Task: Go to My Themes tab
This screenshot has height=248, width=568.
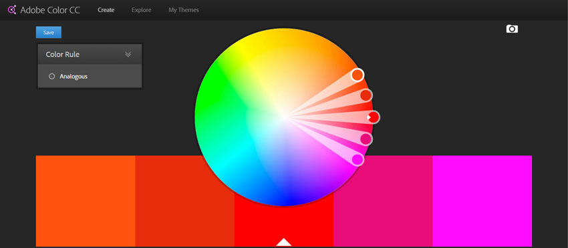Action: click(184, 10)
